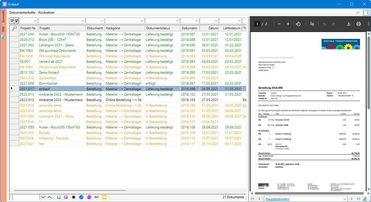Print the previewed order document
Image resolution: width=371 pixels, height=202 pixels.
(x=358, y=24)
